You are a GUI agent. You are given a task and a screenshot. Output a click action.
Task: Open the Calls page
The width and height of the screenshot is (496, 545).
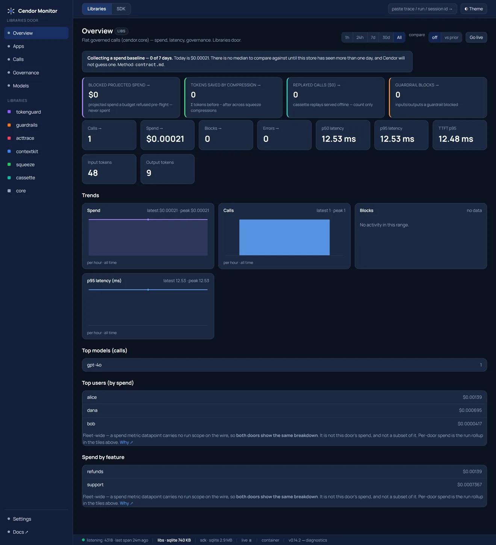tap(36, 59)
